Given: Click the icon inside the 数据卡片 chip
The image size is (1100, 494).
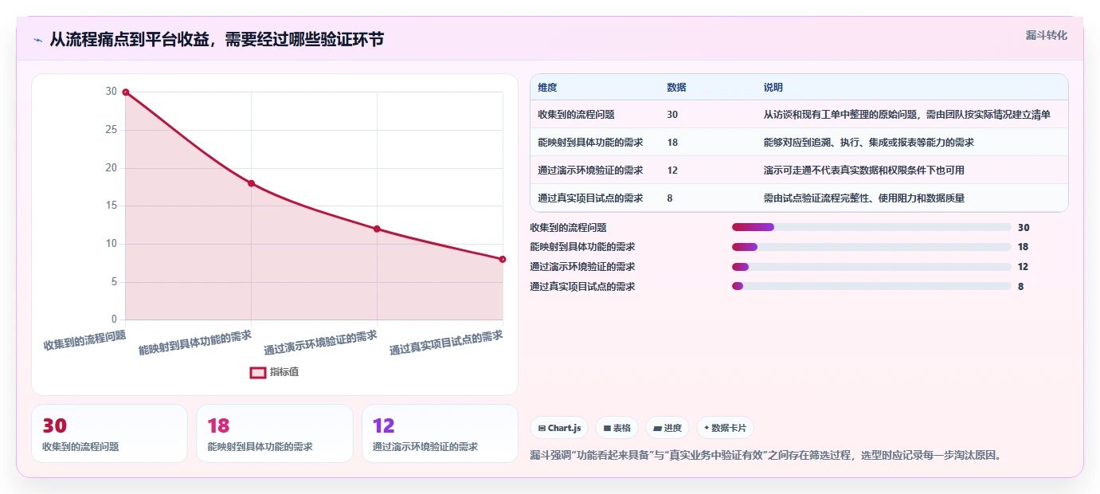Looking at the screenshot, I should [x=707, y=429].
